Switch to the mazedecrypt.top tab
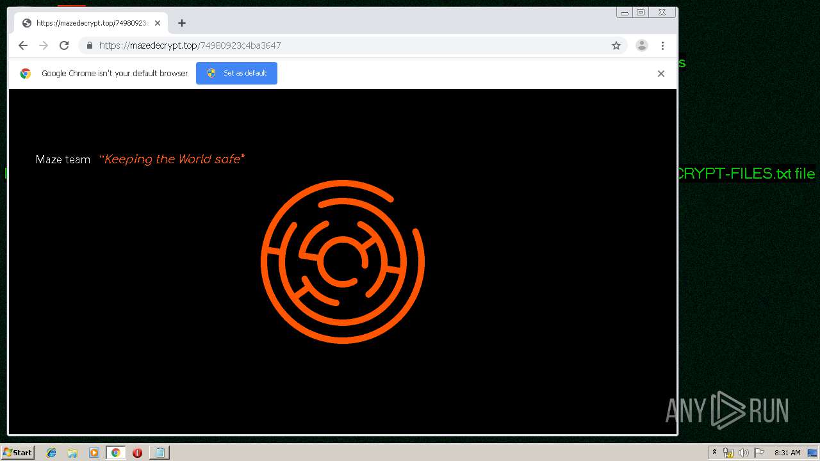820x461 pixels. (90, 23)
